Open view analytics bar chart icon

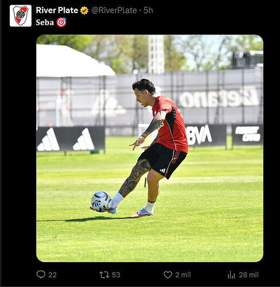click(231, 275)
